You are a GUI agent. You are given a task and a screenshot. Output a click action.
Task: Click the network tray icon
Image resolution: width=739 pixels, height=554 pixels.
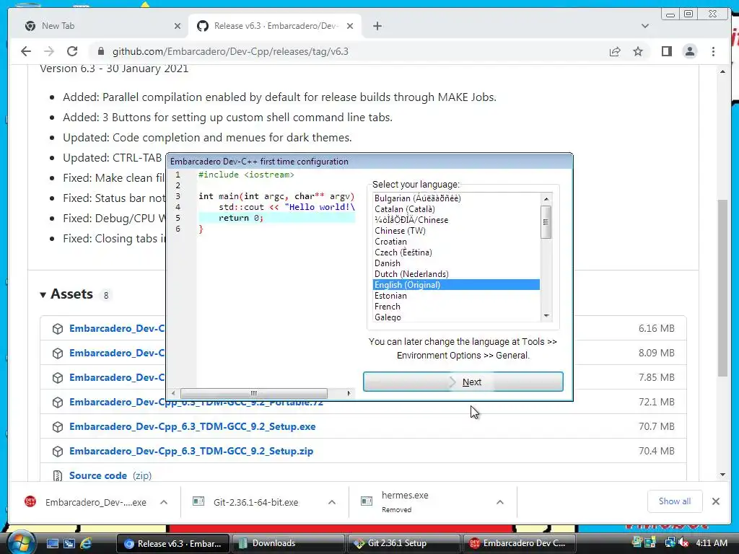(670, 543)
